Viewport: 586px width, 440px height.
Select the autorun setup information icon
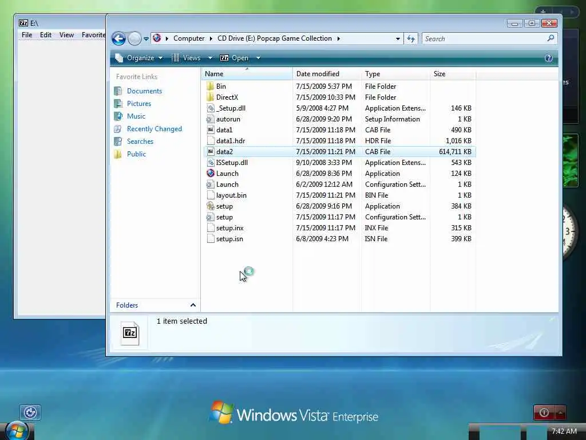pyautogui.click(x=211, y=119)
